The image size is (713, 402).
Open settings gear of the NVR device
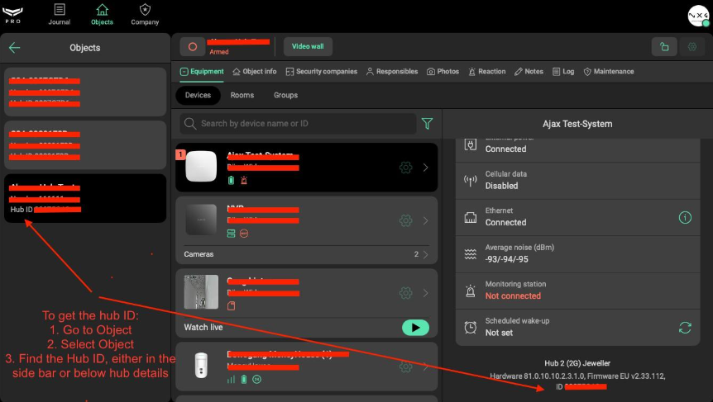[405, 220]
